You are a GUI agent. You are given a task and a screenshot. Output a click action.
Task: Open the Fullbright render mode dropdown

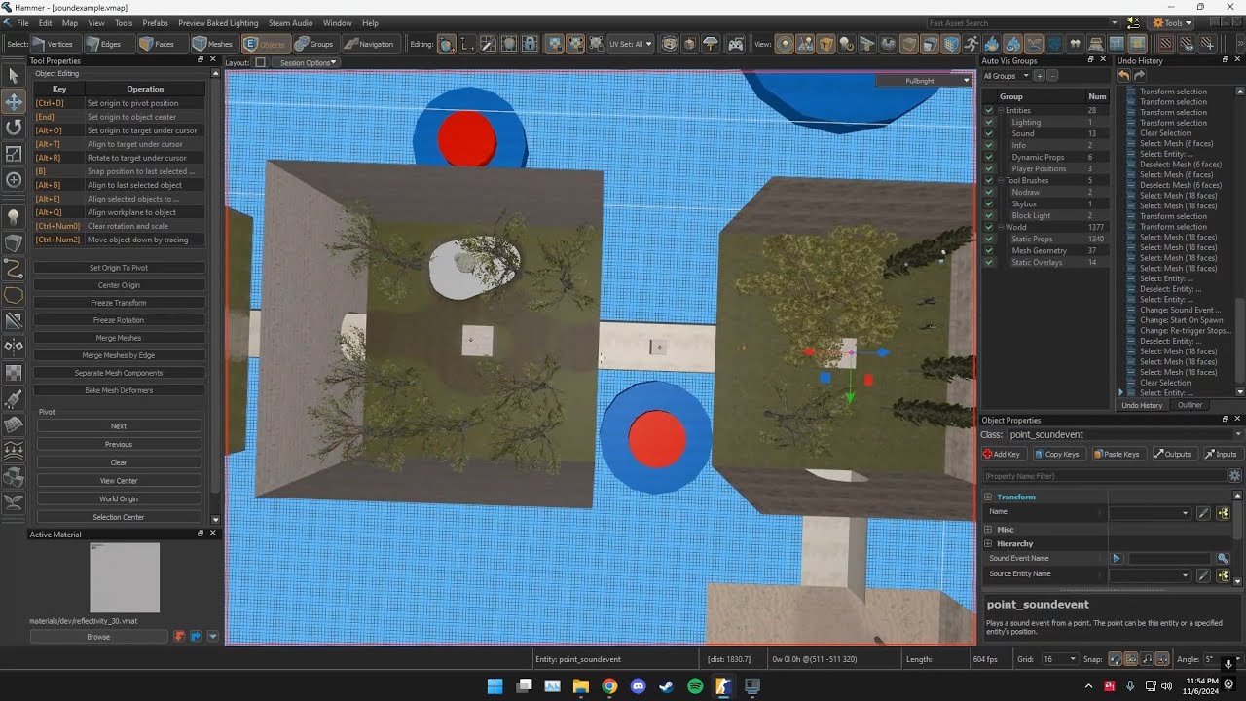(x=925, y=81)
